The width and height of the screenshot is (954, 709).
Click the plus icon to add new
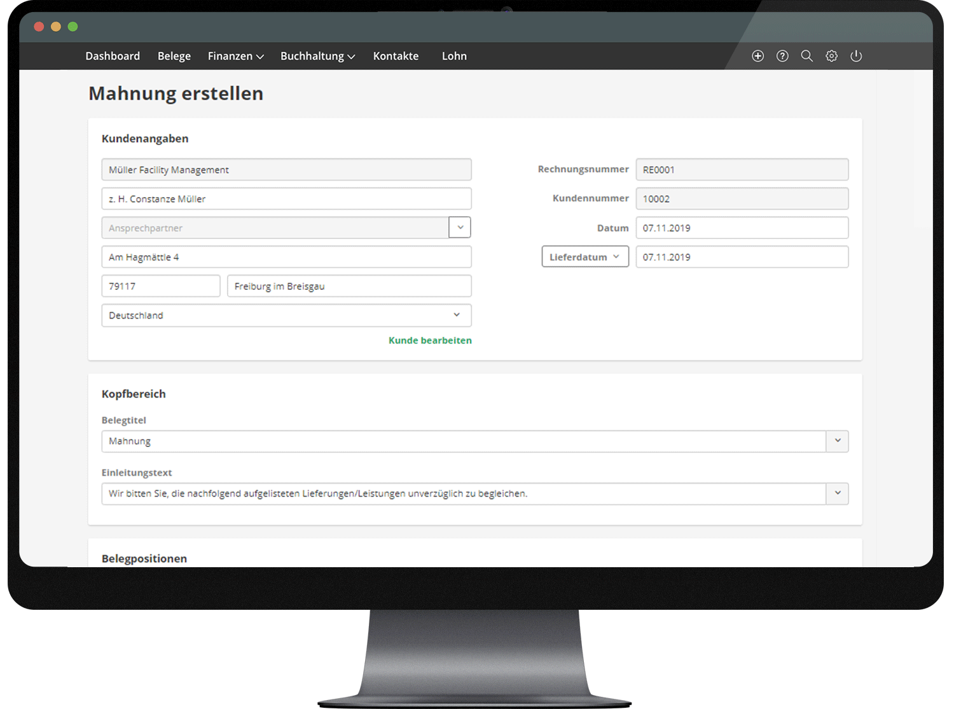click(x=757, y=56)
